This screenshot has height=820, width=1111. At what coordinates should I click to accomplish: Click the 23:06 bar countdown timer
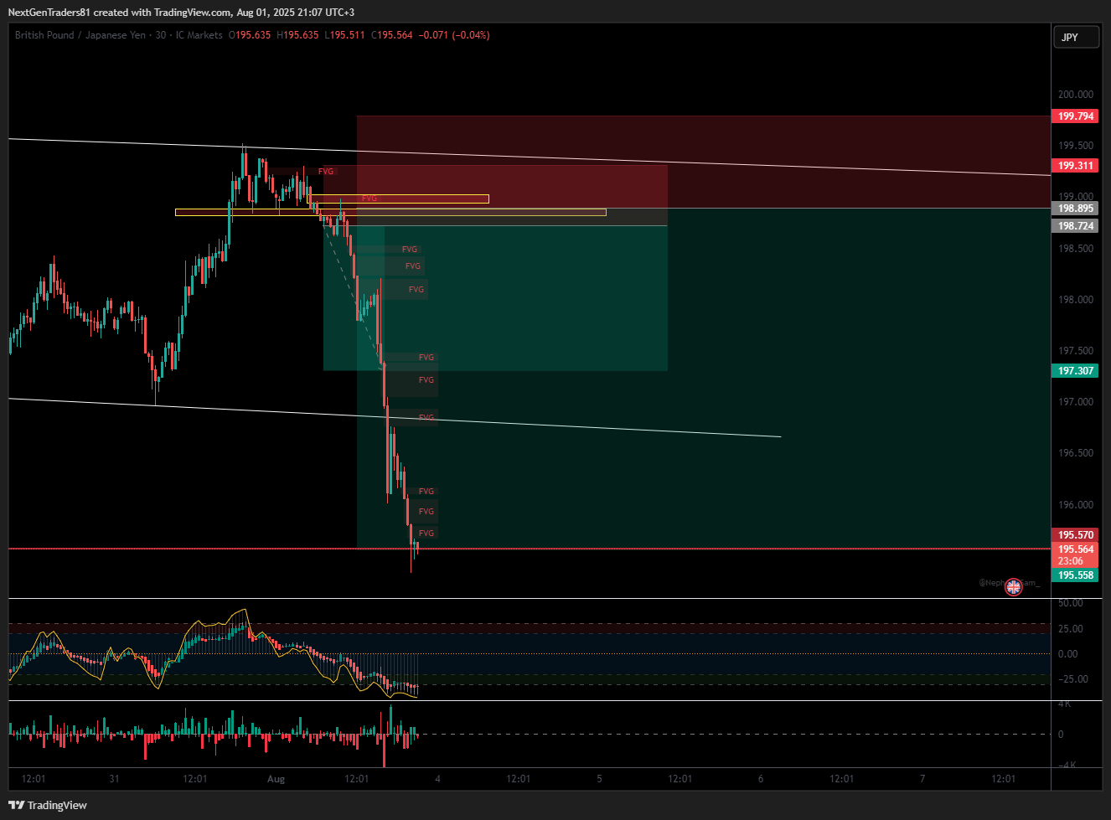click(1071, 561)
